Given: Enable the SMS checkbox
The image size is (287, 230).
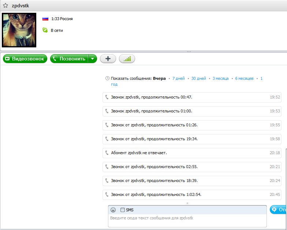Looking at the screenshot, I should [122, 210].
